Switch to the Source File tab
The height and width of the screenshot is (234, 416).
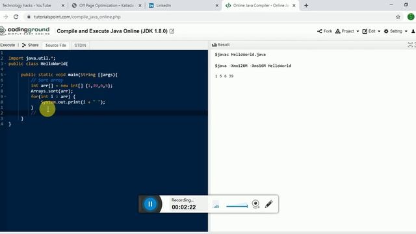(x=56, y=45)
